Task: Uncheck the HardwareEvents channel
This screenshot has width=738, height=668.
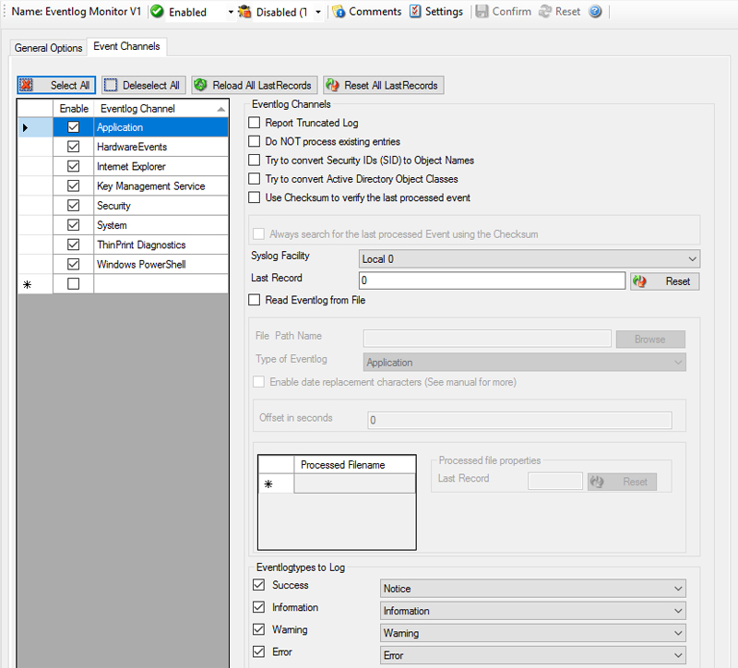Action: point(74,147)
